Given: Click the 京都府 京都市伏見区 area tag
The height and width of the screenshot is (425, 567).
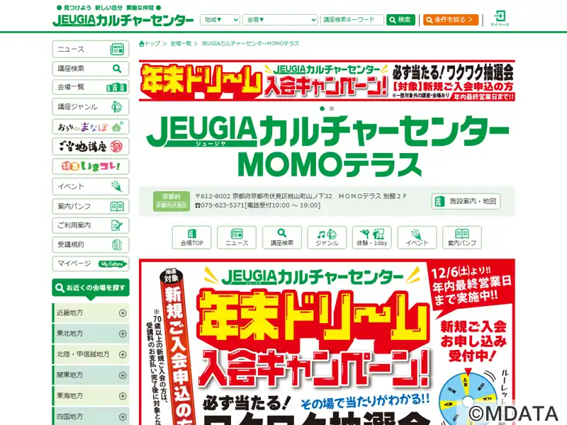Looking at the screenshot, I should point(172,201).
